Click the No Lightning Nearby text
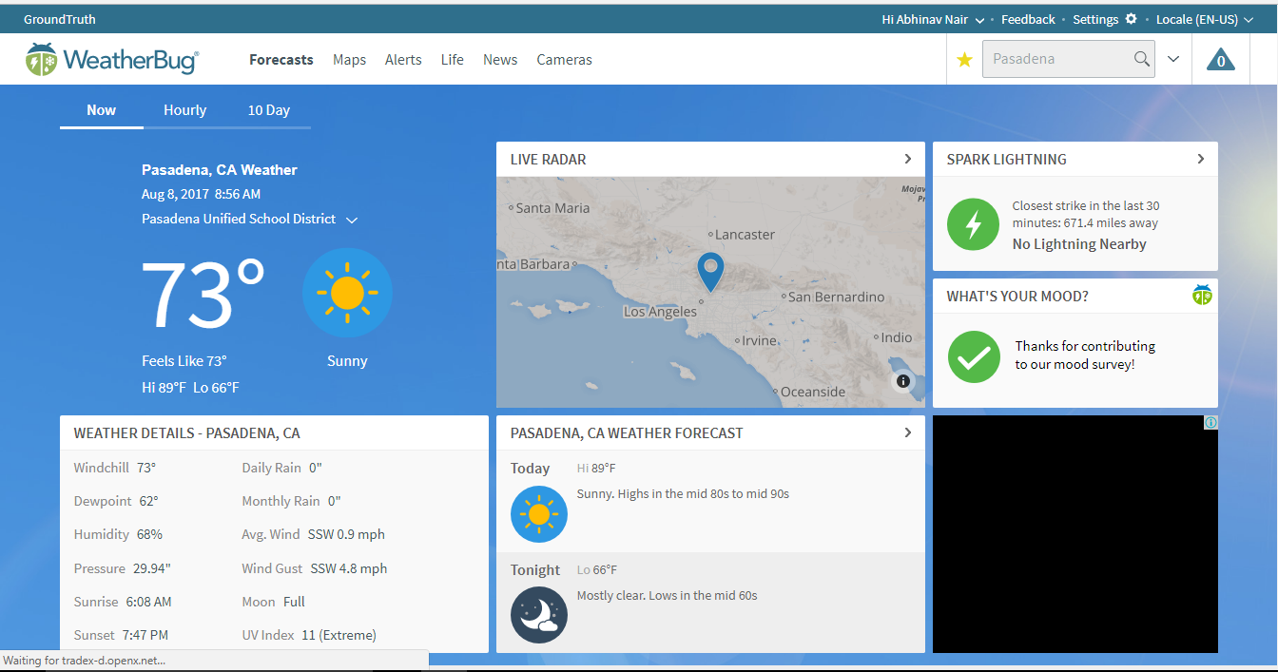The height and width of the screenshot is (672, 1278). (1079, 244)
